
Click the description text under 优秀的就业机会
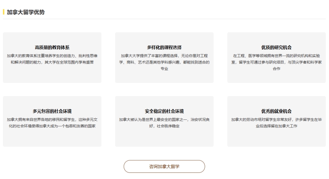276,123
